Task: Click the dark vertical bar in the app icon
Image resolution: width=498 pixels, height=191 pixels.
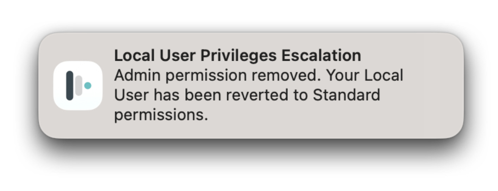Action: [x=70, y=85]
